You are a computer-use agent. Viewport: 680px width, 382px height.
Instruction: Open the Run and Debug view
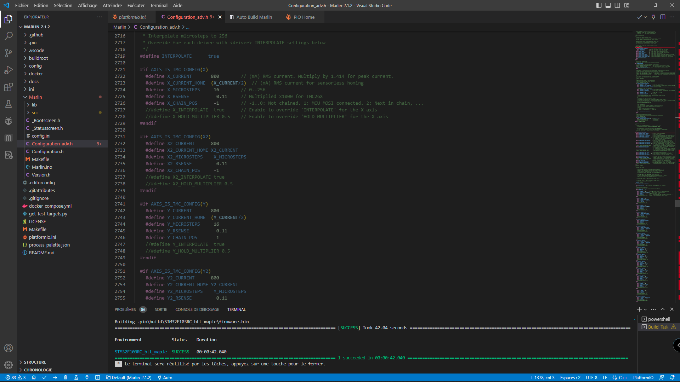tap(8, 70)
